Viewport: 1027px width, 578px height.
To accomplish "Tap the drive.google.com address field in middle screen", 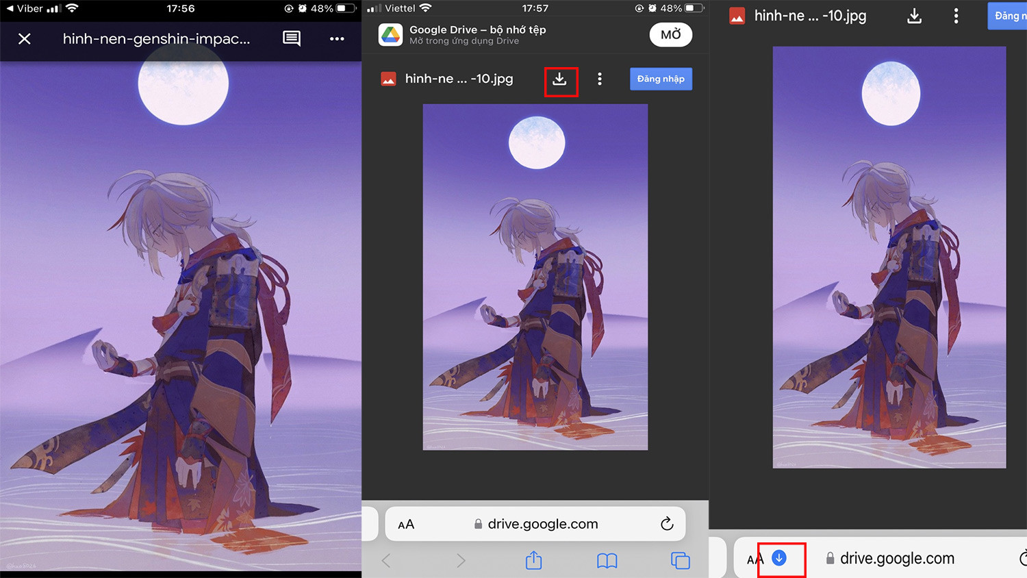I will point(535,524).
